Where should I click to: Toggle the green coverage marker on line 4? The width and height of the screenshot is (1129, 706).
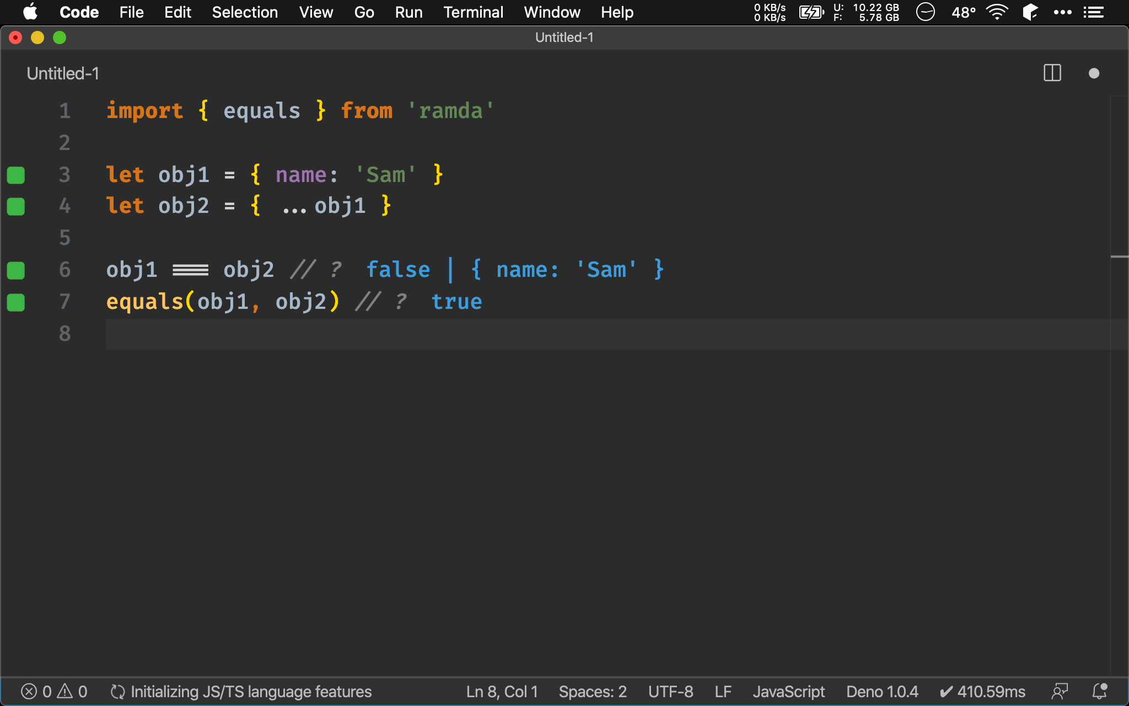(16, 206)
